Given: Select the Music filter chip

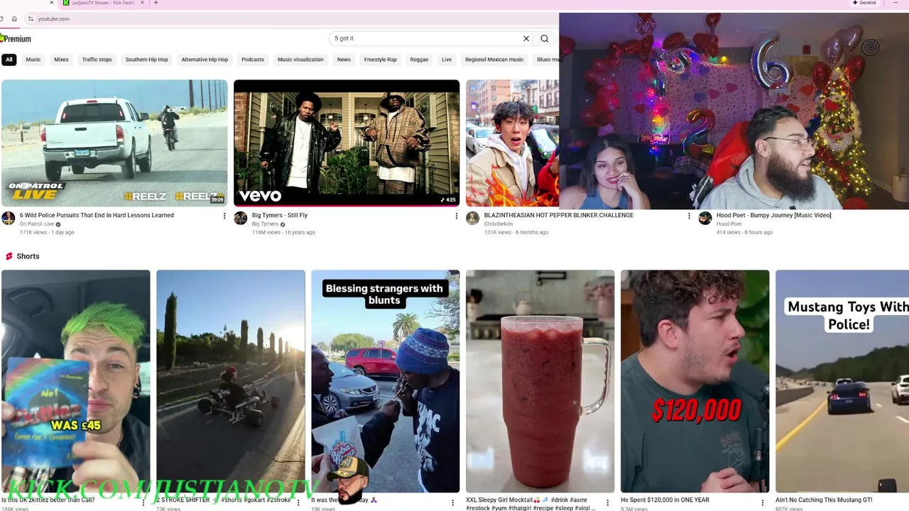Looking at the screenshot, I should click(33, 60).
